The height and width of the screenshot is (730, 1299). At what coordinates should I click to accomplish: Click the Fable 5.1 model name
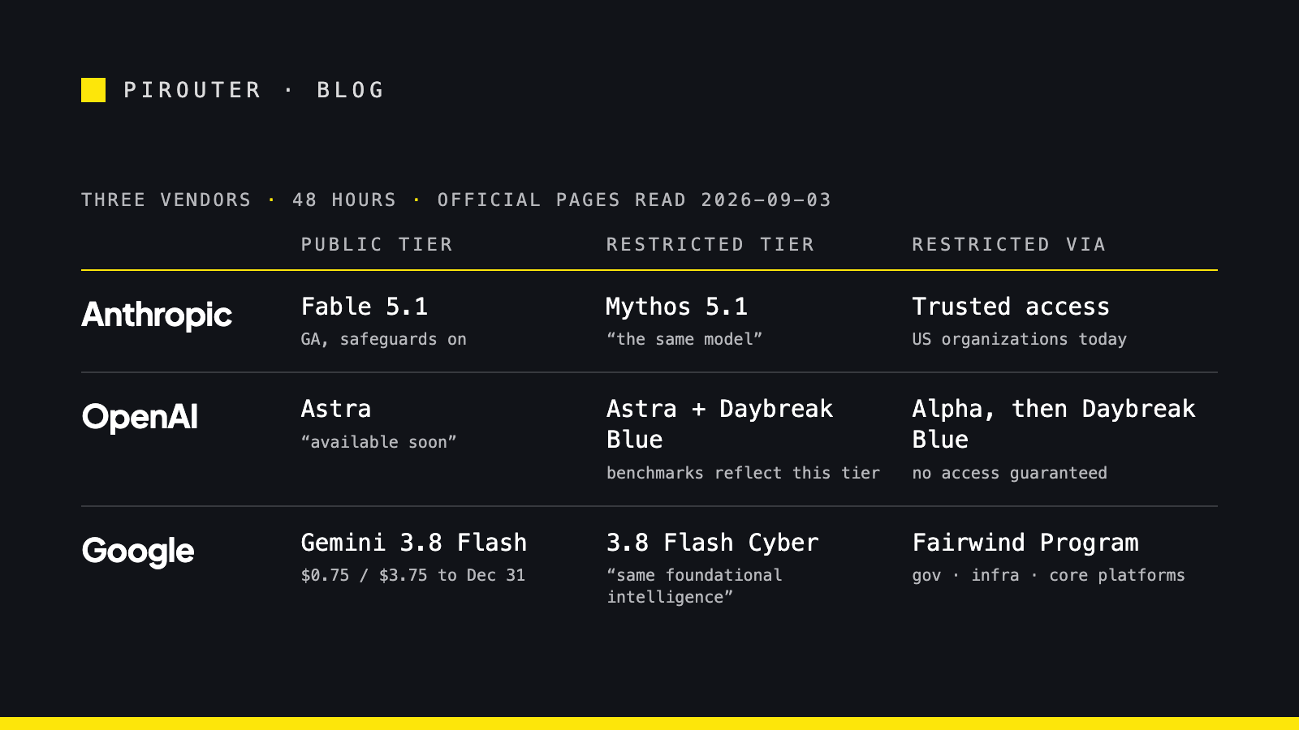[365, 307]
